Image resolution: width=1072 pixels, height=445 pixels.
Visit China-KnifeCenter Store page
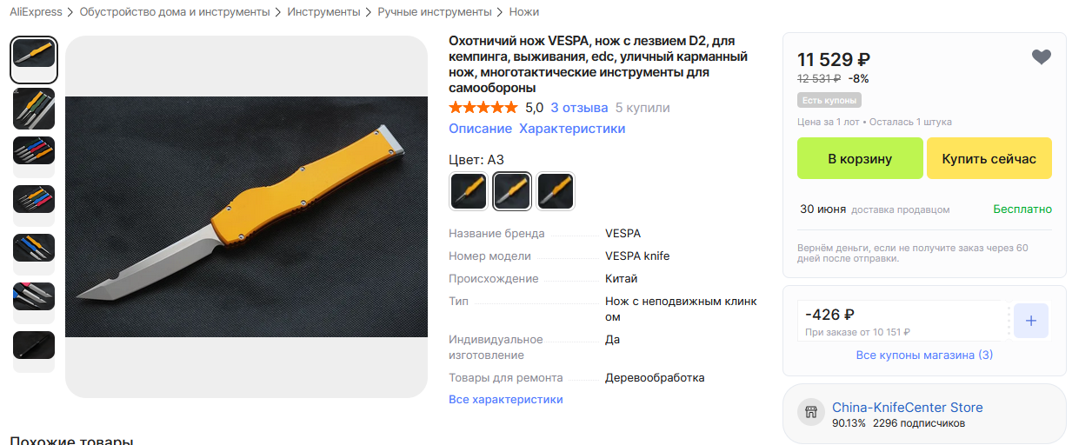[908, 407]
